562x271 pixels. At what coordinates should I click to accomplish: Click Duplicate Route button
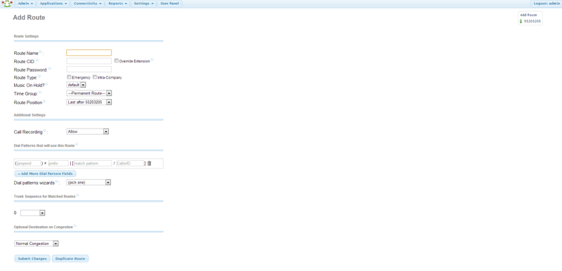[70, 258]
